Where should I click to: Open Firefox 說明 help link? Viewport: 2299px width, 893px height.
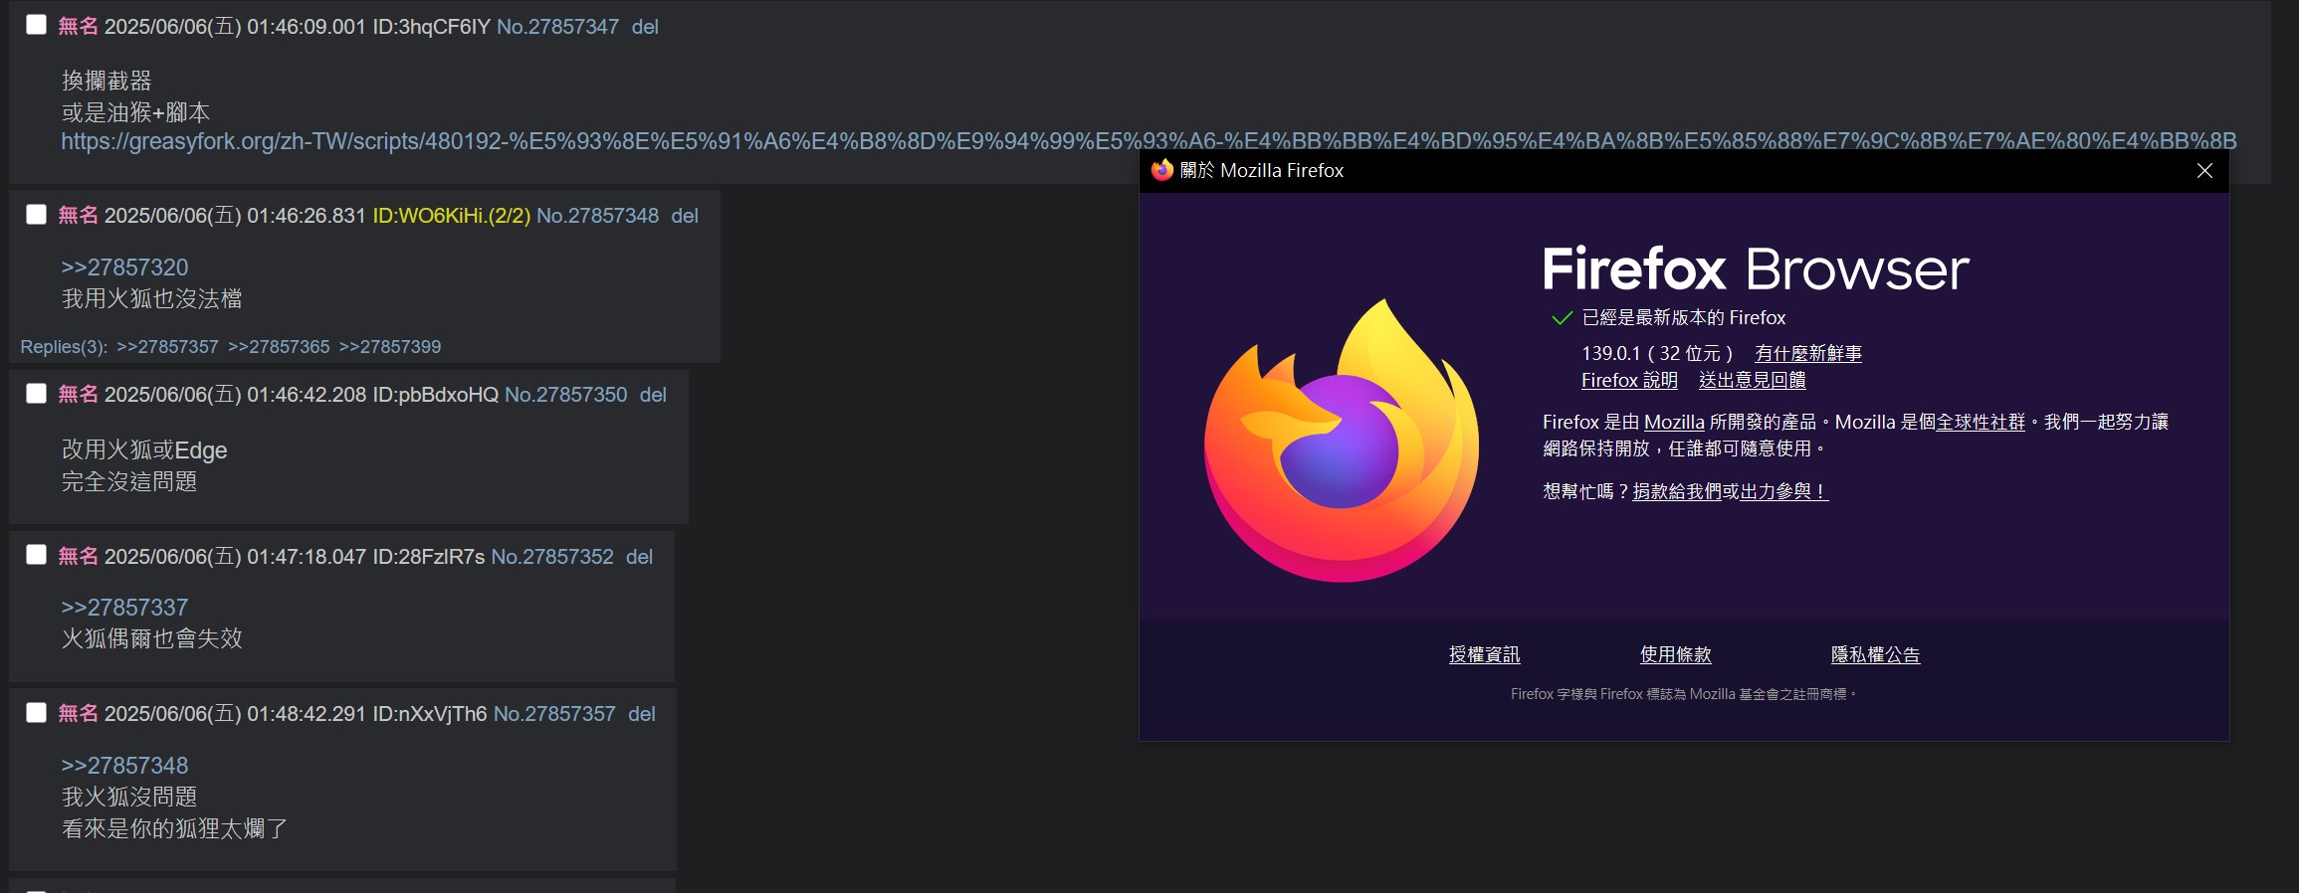(x=1629, y=380)
